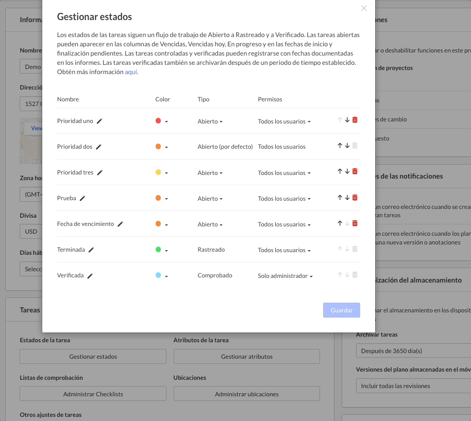Open Archivar tareas 'Después de 3650 día(s)' dropdown
Viewport: 471px width, 421px height.
click(413, 351)
